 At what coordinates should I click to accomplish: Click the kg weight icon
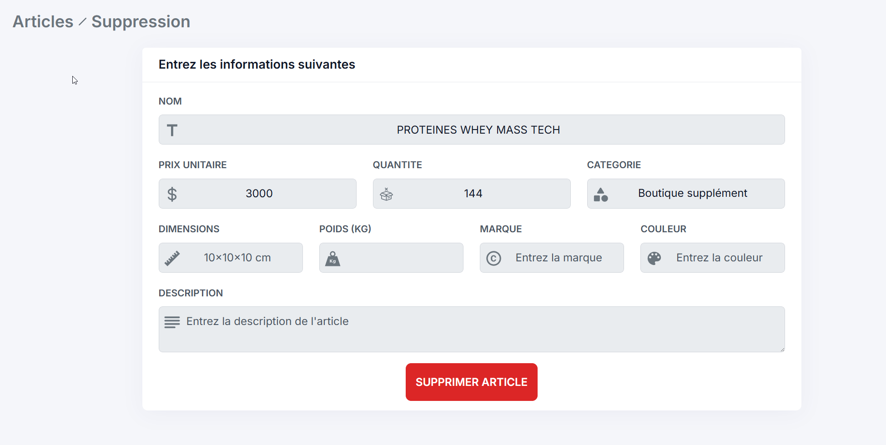pyautogui.click(x=333, y=259)
